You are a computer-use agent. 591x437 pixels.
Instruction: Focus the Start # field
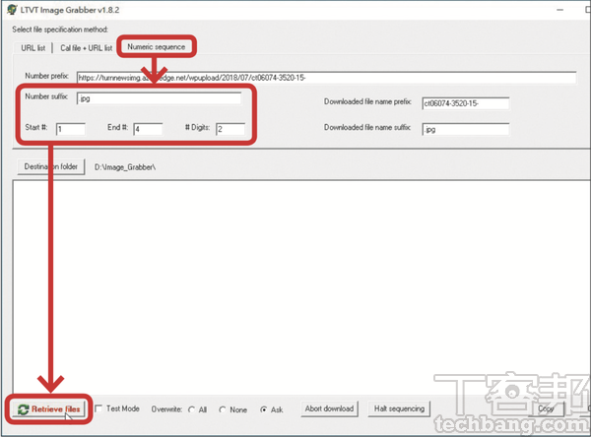coord(71,129)
